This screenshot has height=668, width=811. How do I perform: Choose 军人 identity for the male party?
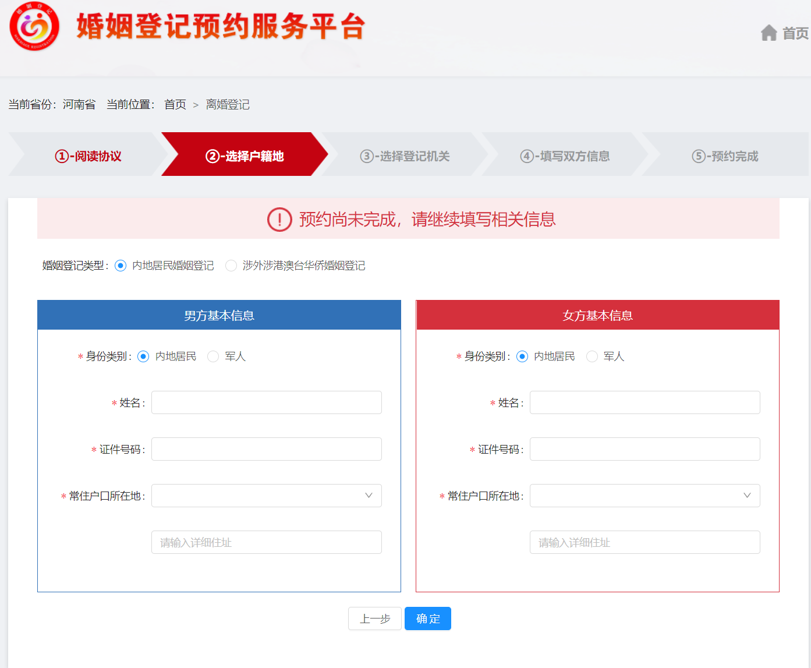pyautogui.click(x=213, y=356)
